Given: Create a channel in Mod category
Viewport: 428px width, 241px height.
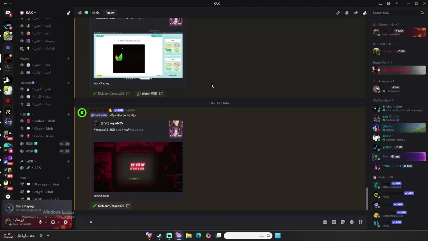Looking at the screenshot, I should [68, 178].
